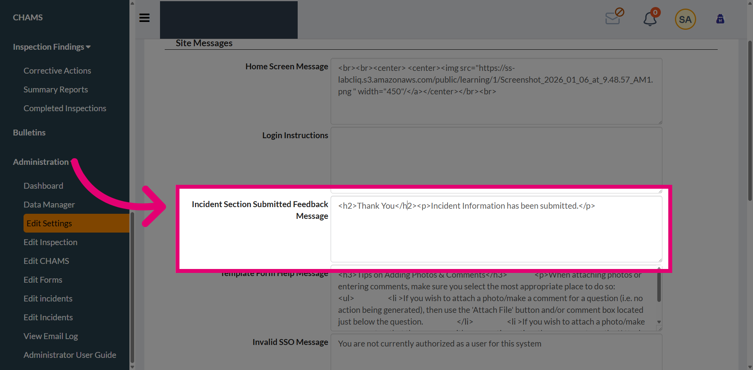Image resolution: width=753 pixels, height=370 pixels.
Task: Click into the Login Instructions textarea
Action: click(x=496, y=160)
